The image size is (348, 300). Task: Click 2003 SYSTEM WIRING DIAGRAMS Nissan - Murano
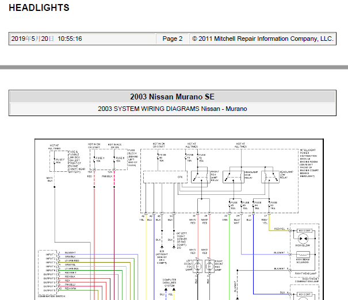[x=173, y=109]
